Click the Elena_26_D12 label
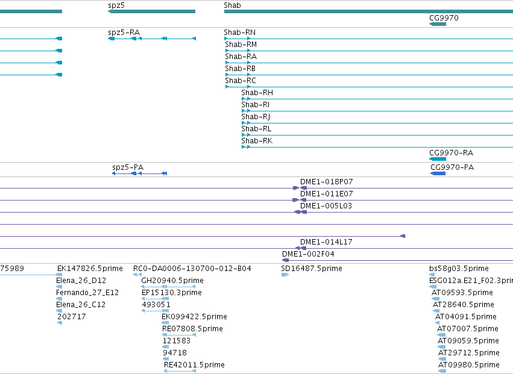 tap(81, 281)
